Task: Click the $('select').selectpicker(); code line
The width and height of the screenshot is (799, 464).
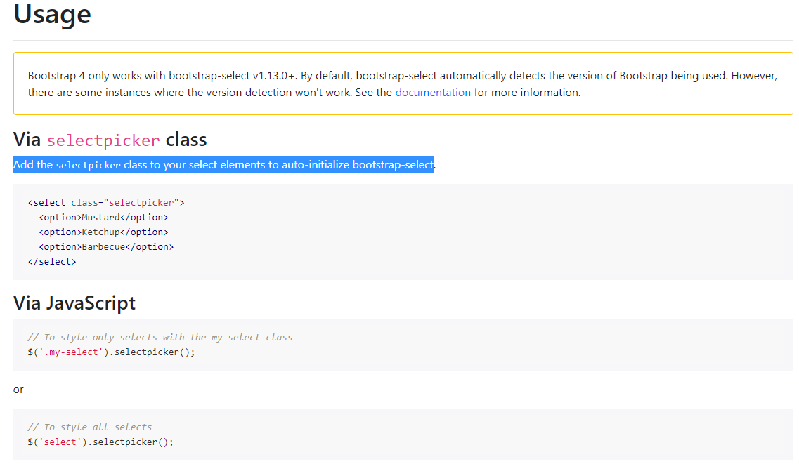Action: (100, 442)
